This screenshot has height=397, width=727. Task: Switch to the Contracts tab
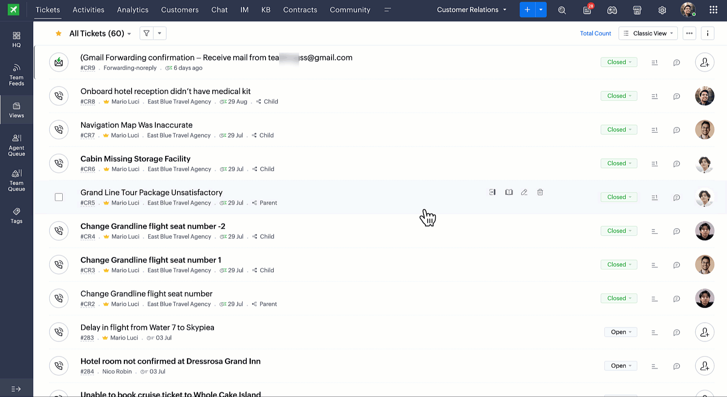coord(300,10)
